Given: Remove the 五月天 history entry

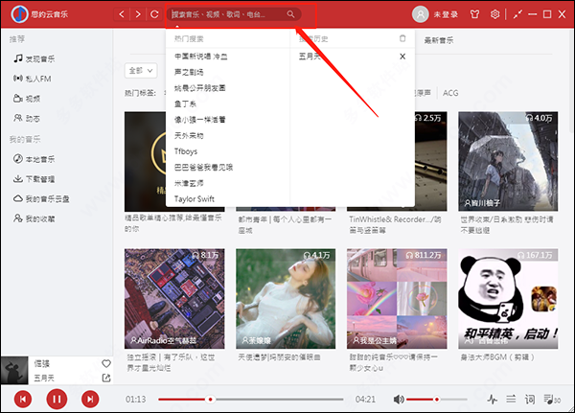Looking at the screenshot, I should [x=402, y=57].
